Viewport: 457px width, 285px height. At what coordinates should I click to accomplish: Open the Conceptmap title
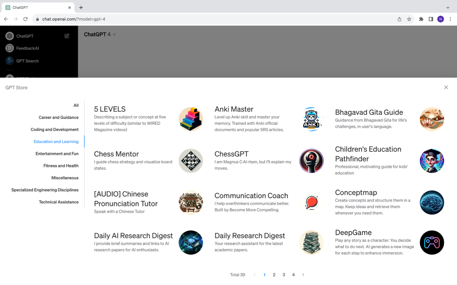coord(356,193)
